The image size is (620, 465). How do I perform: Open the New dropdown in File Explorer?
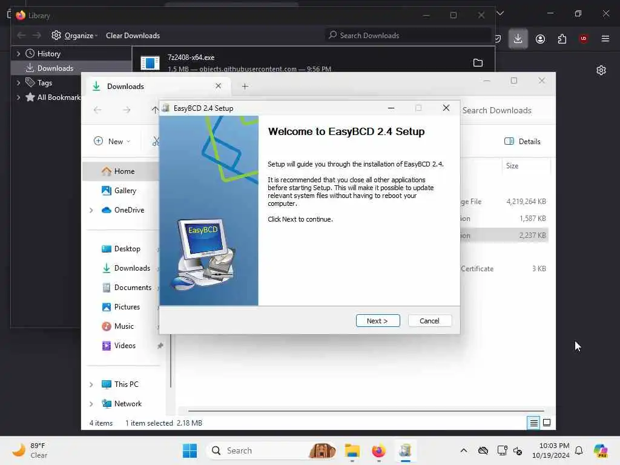pyautogui.click(x=112, y=141)
